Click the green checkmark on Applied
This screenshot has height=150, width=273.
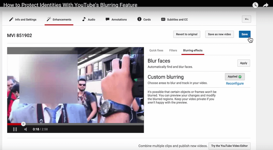pyautogui.click(x=240, y=77)
